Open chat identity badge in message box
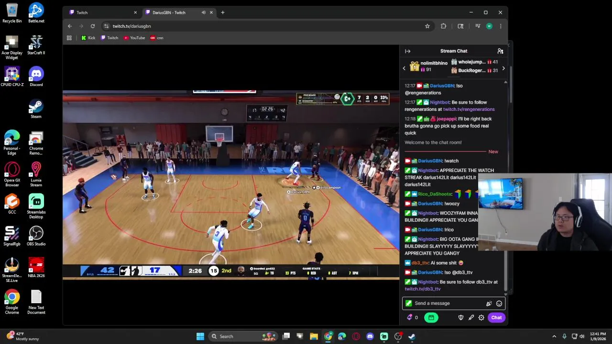612x344 pixels. click(x=408, y=303)
